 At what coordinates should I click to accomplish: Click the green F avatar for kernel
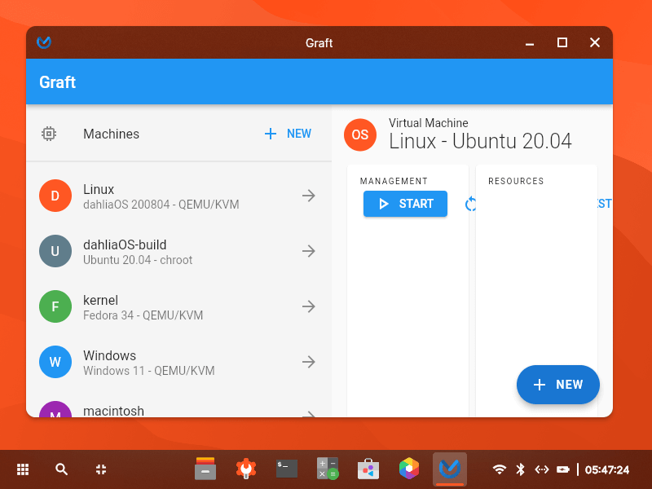pos(55,306)
